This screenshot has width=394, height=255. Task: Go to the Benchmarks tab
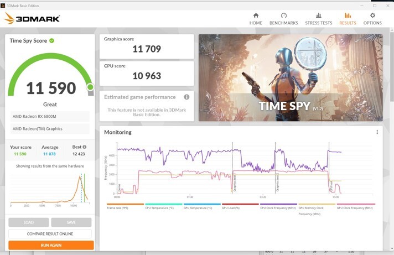pyautogui.click(x=284, y=19)
